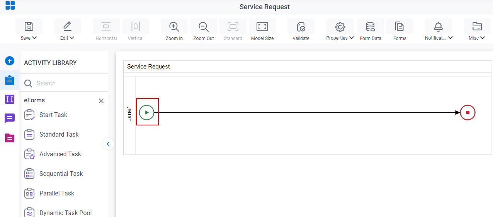Select the magenta folder sidebar icon
493x217 pixels.
pos(10,138)
